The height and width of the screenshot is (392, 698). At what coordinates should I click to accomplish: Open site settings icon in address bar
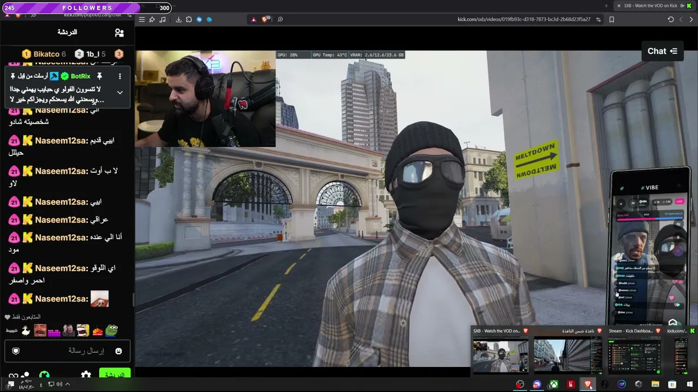tap(599, 20)
